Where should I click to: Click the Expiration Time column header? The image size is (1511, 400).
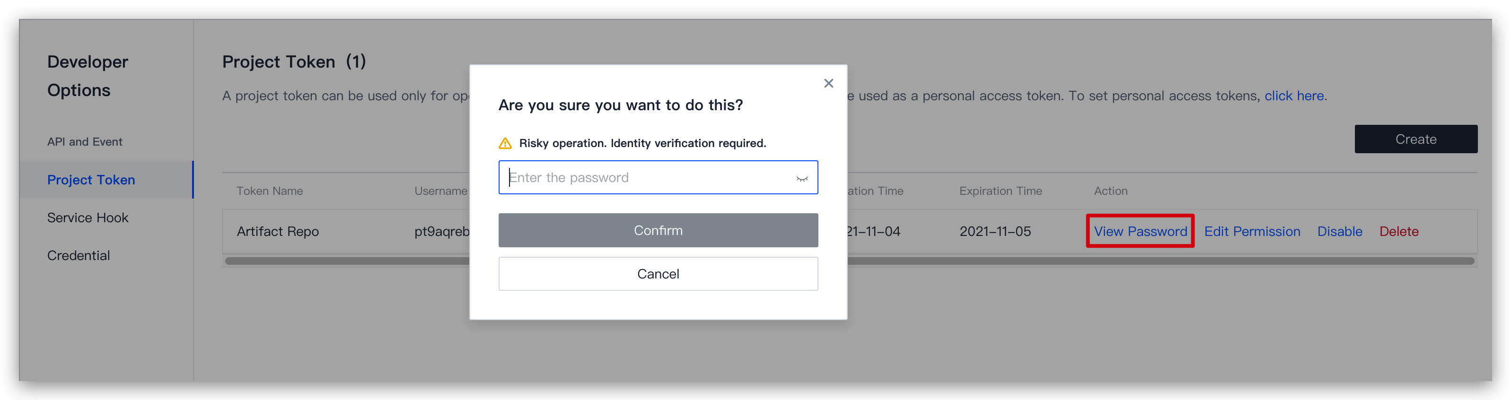click(1001, 191)
